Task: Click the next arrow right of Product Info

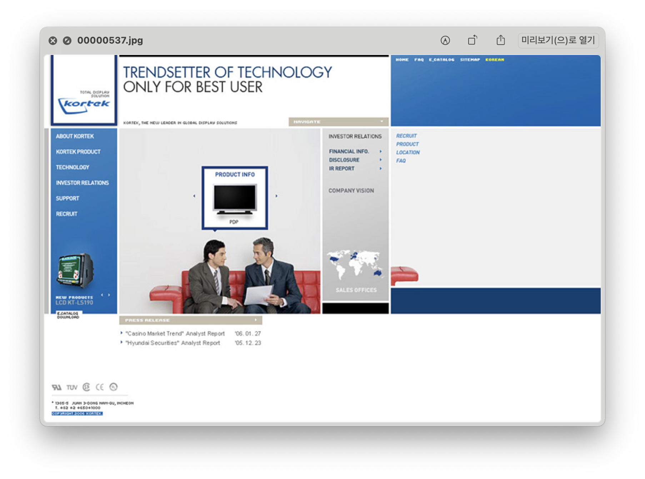Action: tap(276, 196)
